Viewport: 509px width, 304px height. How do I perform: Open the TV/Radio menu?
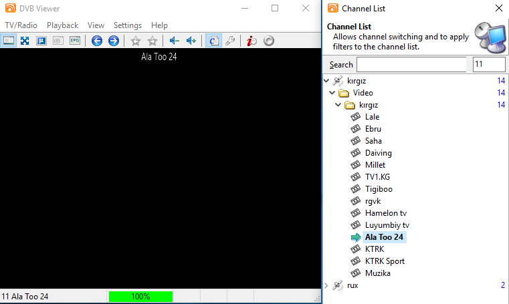(x=21, y=25)
